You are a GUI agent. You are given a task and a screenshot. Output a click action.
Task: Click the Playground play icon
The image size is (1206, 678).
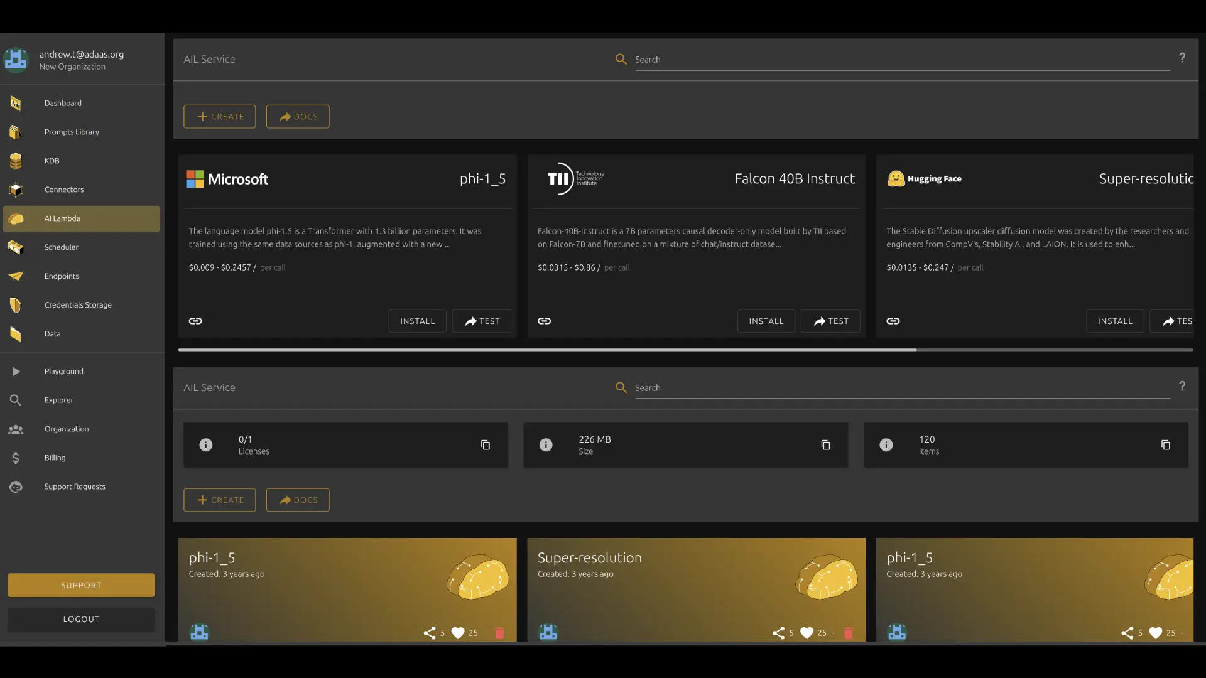tap(16, 372)
